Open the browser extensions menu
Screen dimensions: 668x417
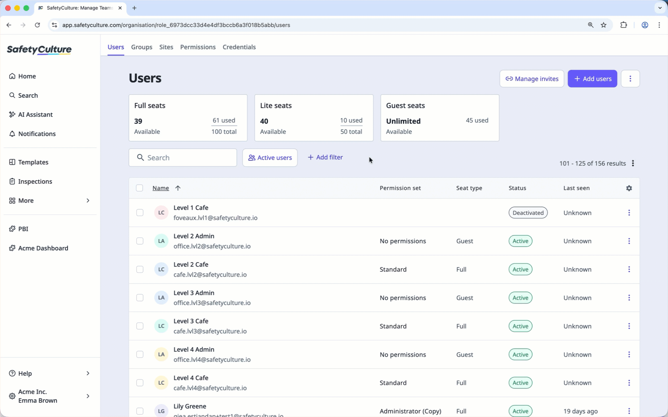coord(623,25)
